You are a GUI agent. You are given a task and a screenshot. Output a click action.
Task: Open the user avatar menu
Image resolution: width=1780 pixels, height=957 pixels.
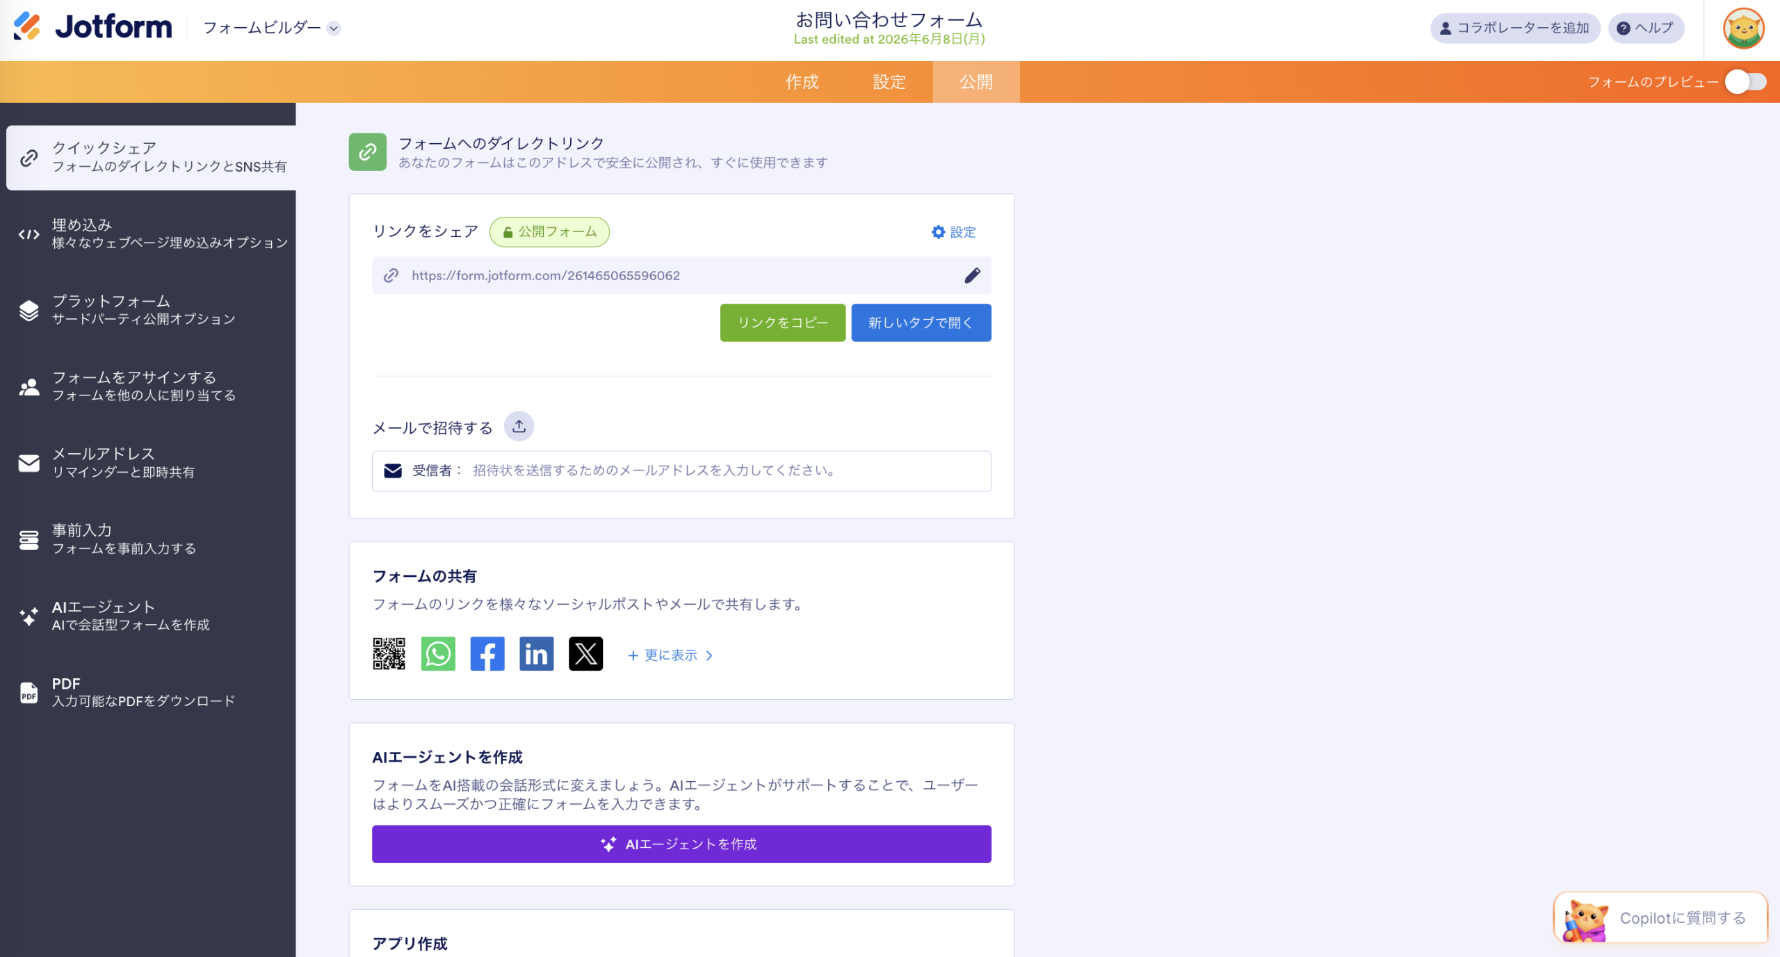[x=1744, y=28]
